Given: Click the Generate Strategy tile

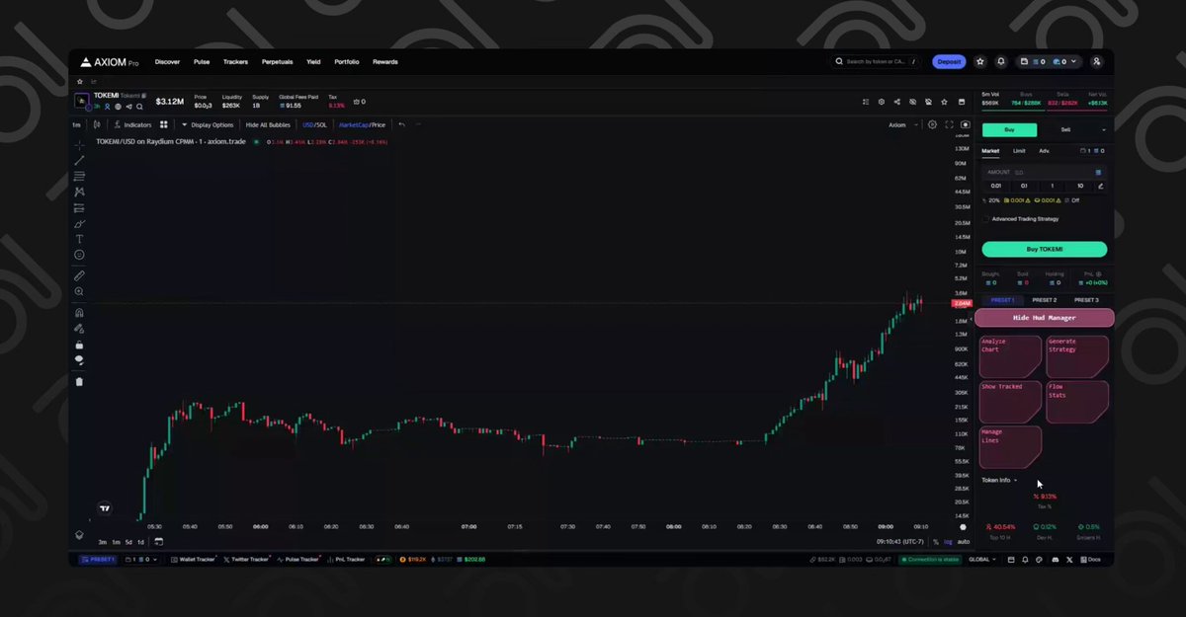Looking at the screenshot, I should [x=1077, y=356].
